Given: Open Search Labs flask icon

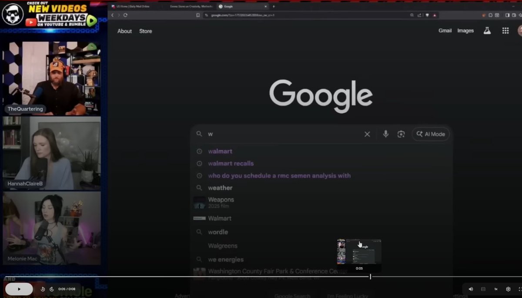Looking at the screenshot, I should click(x=487, y=31).
